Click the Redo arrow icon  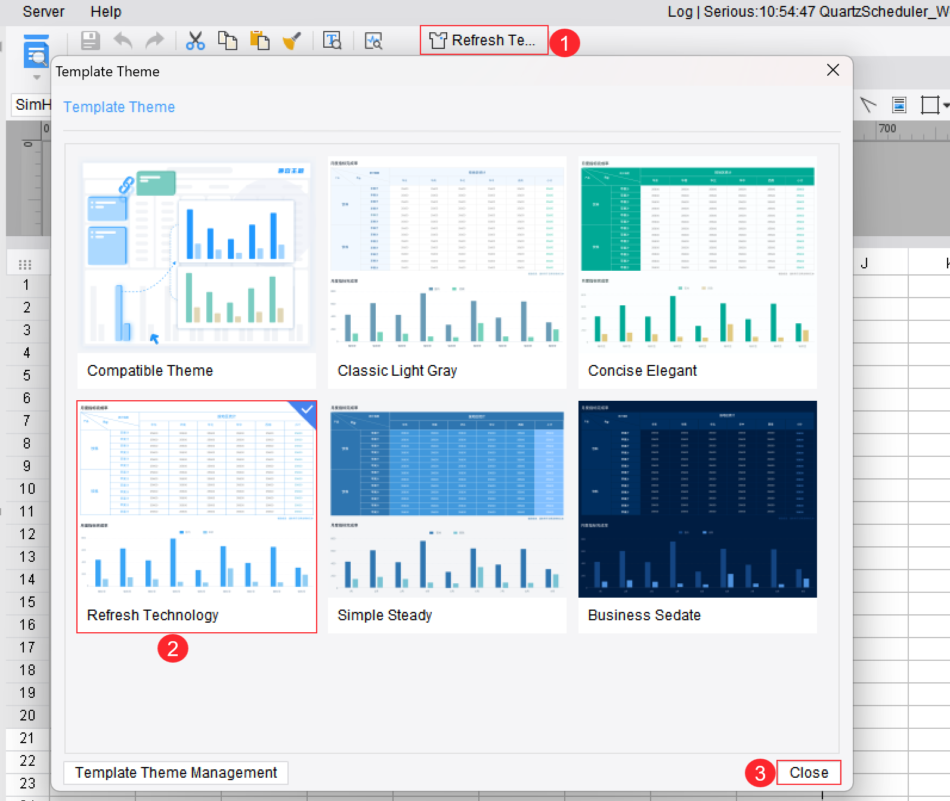point(154,41)
